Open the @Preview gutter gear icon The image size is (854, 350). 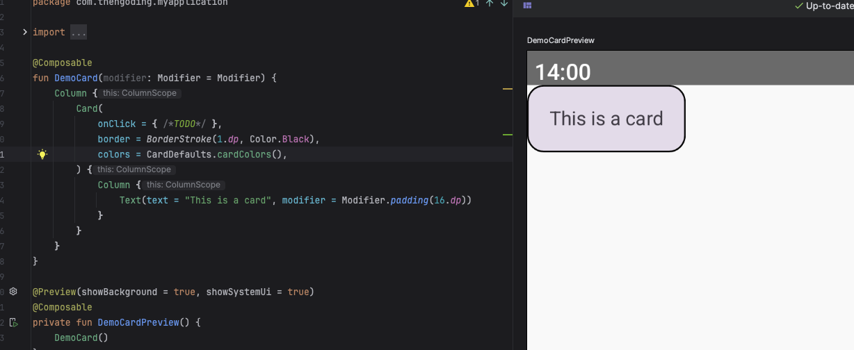[13, 292]
